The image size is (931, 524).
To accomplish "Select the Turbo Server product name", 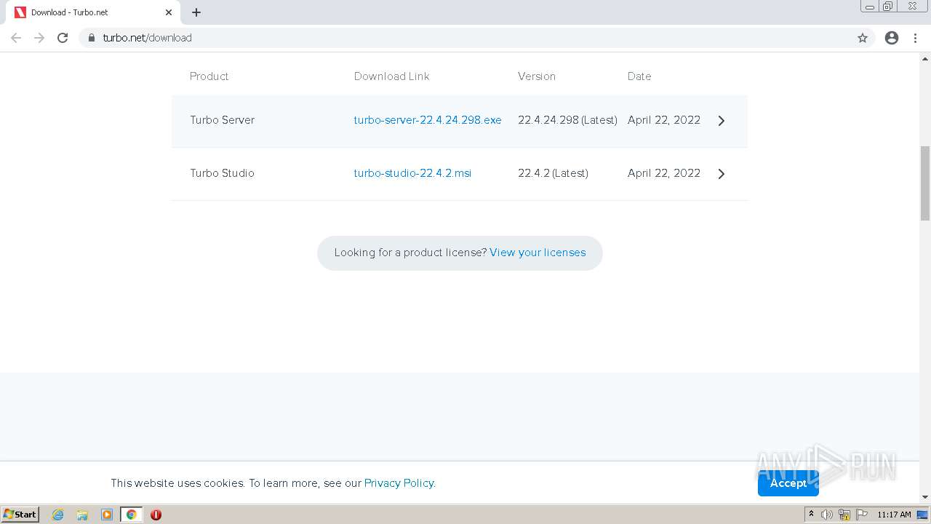I will (x=222, y=120).
